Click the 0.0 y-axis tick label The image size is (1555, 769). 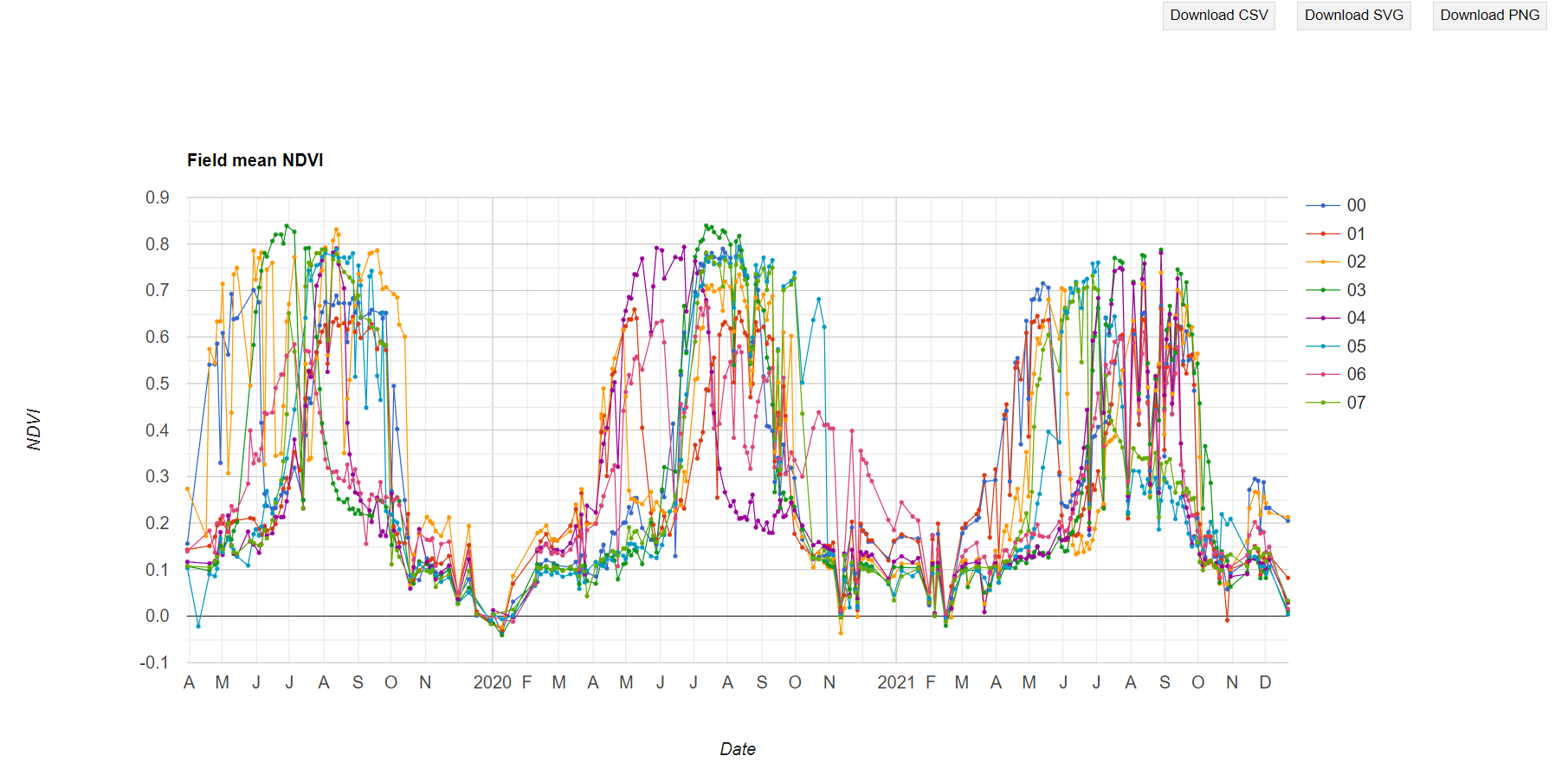pyautogui.click(x=158, y=616)
